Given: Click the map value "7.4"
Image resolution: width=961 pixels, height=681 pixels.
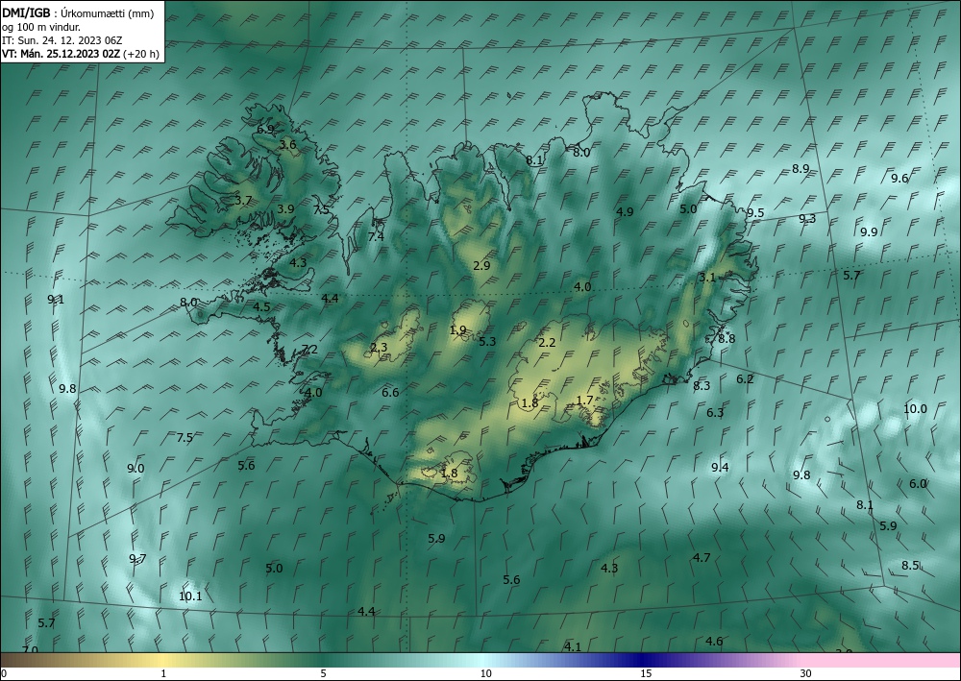Looking at the screenshot, I should (376, 235).
